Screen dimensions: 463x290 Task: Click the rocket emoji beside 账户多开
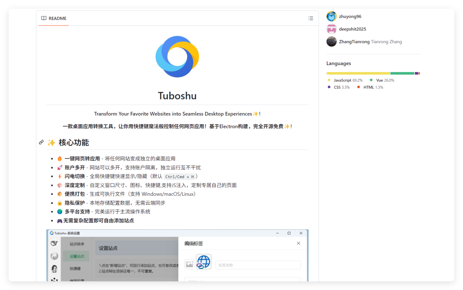click(x=60, y=167)
